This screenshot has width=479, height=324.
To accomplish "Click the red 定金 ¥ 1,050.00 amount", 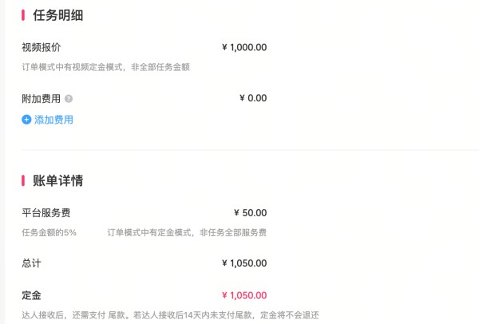I will [x=244, y=295].
